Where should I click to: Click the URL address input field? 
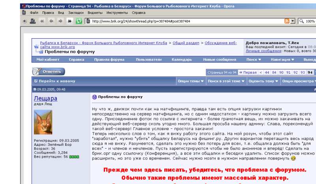click(186, 21)
